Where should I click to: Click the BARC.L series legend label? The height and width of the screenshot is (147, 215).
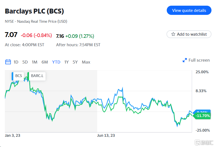pyautogui.click(x=37, y=76)
